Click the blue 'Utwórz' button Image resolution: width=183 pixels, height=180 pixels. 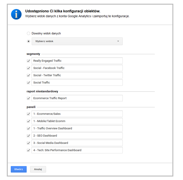(19, 169)
